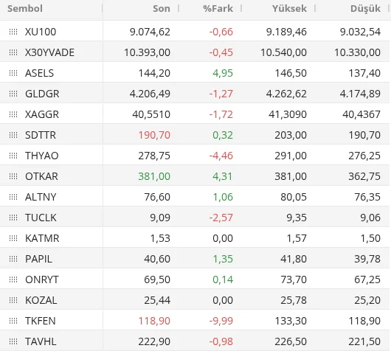Viewport: 391px width, 351px height.
Task: Click ASELS change value 4,95
Action: [223, 73]
